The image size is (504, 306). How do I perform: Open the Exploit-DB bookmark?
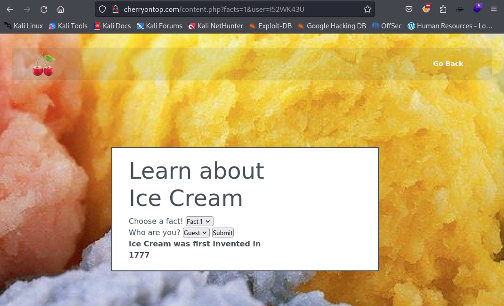click(x=270, y=26)
